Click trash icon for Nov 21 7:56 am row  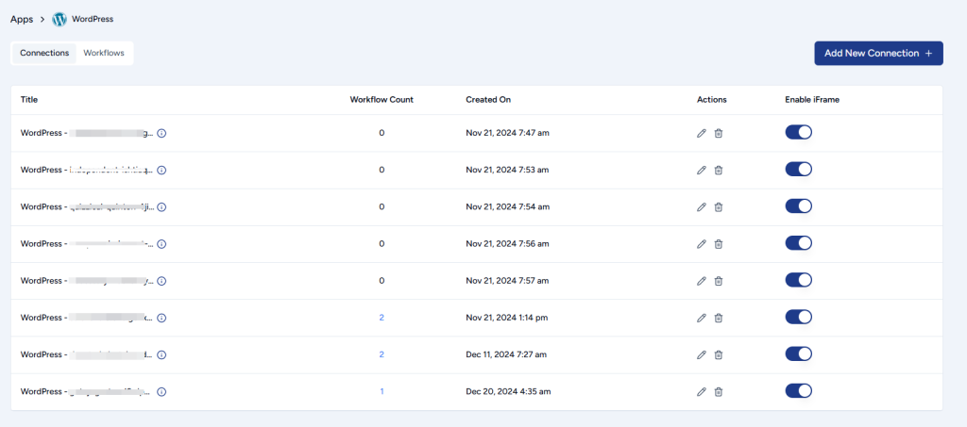click(x=719, y=244)
